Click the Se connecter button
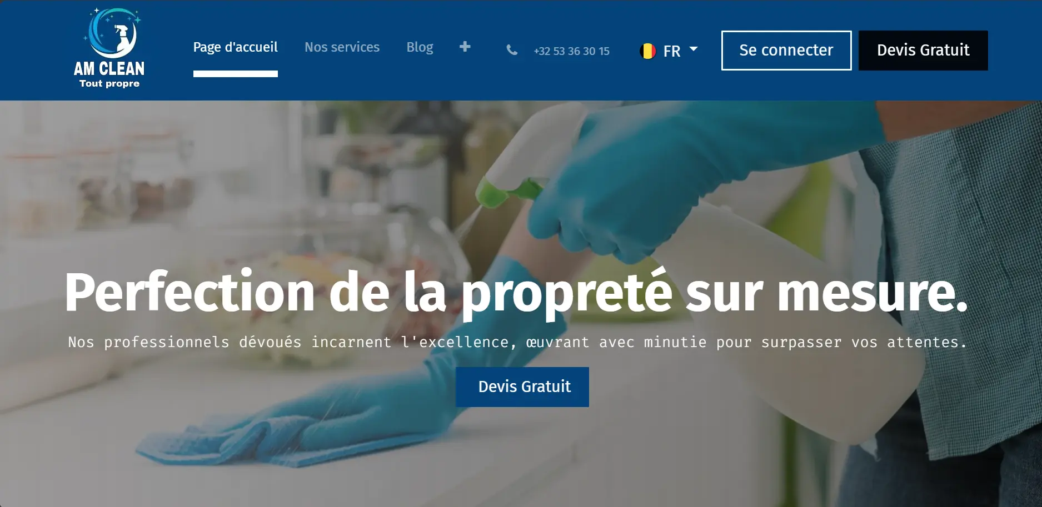1042x507 pixels. pos(786,51)
